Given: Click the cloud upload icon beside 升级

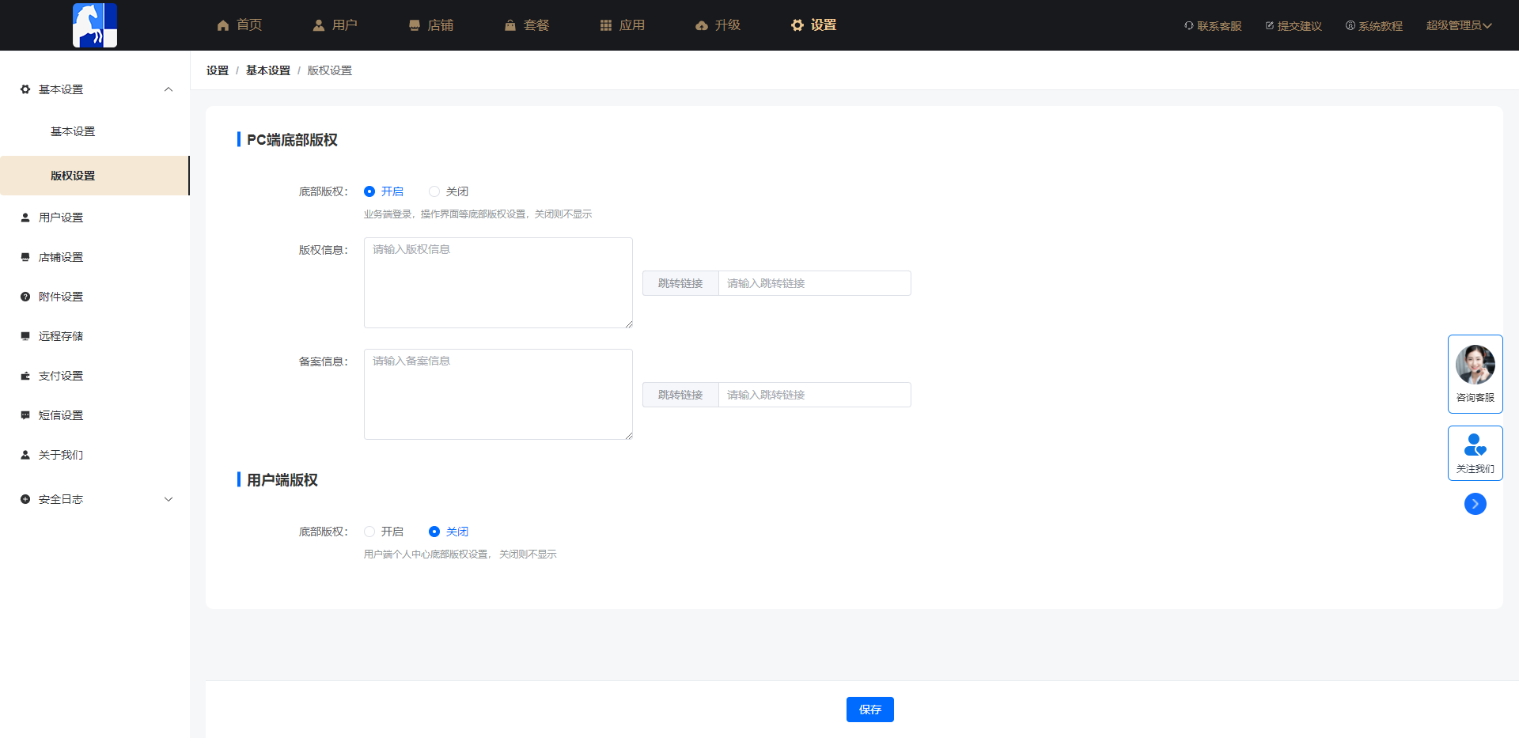Looking at the screenshot, I should tap(702, 25).
